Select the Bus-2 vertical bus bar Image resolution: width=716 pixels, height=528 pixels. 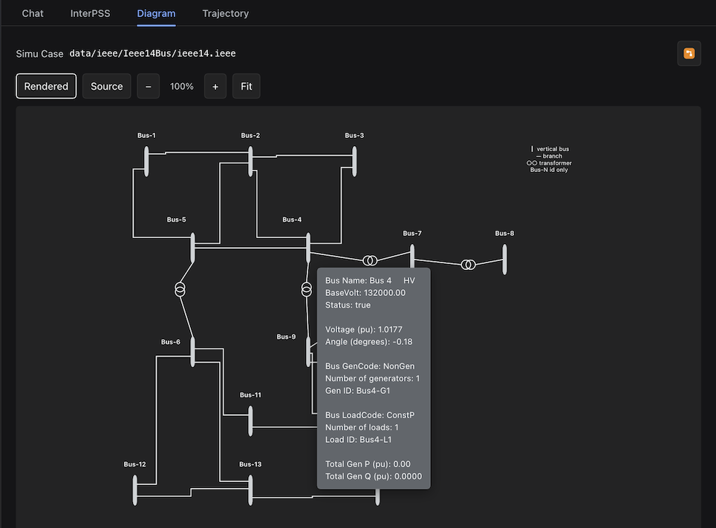(250, 162)
